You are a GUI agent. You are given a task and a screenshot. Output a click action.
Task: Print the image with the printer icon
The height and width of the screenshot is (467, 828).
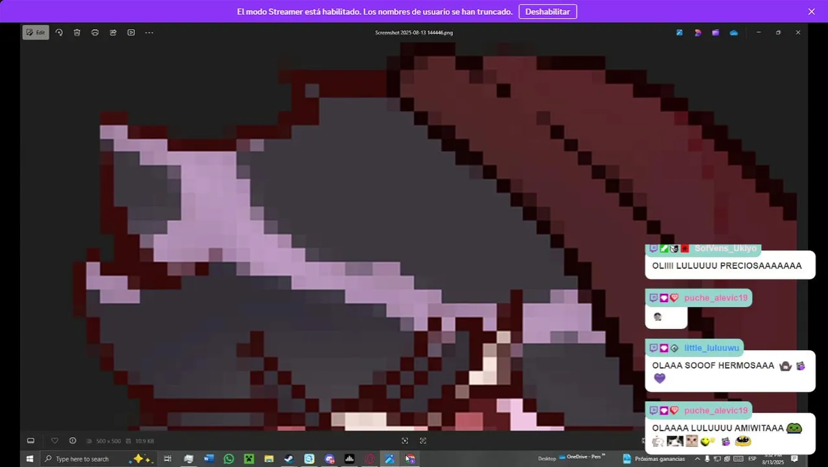pos(95,32)
